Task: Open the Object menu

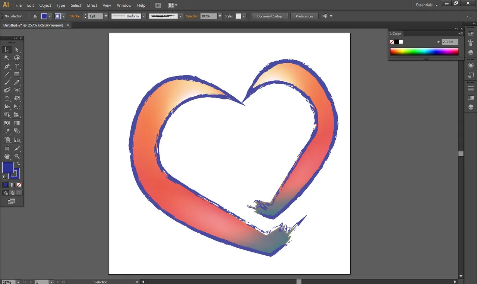Action: click(x=45, y=5)
